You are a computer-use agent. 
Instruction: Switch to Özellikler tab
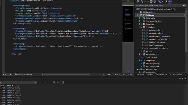(x=149, y=74)
